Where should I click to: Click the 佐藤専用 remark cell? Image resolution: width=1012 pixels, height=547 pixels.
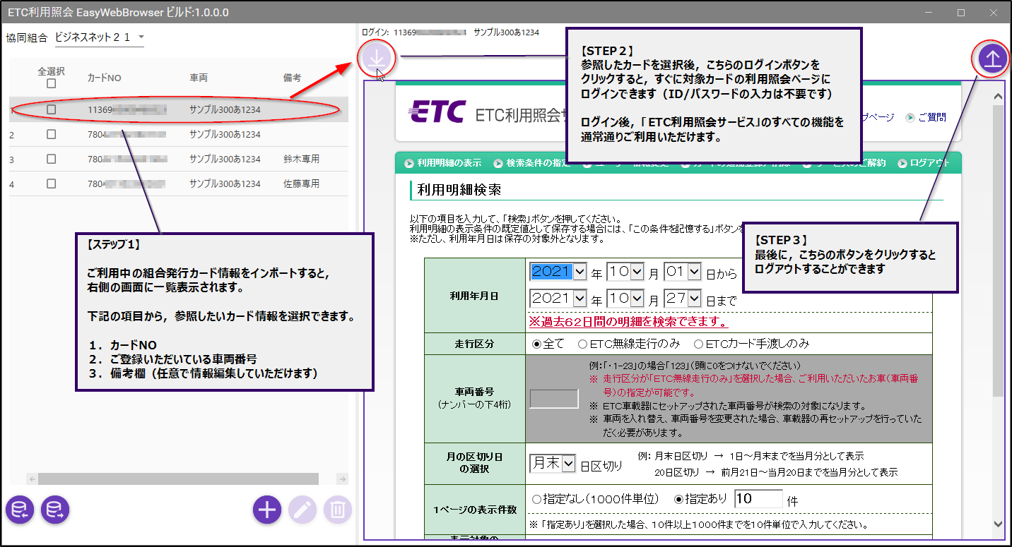[x=301, y=184]
